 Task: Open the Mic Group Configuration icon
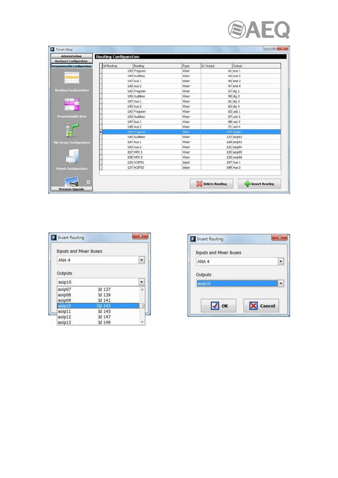tap(72, 130)
